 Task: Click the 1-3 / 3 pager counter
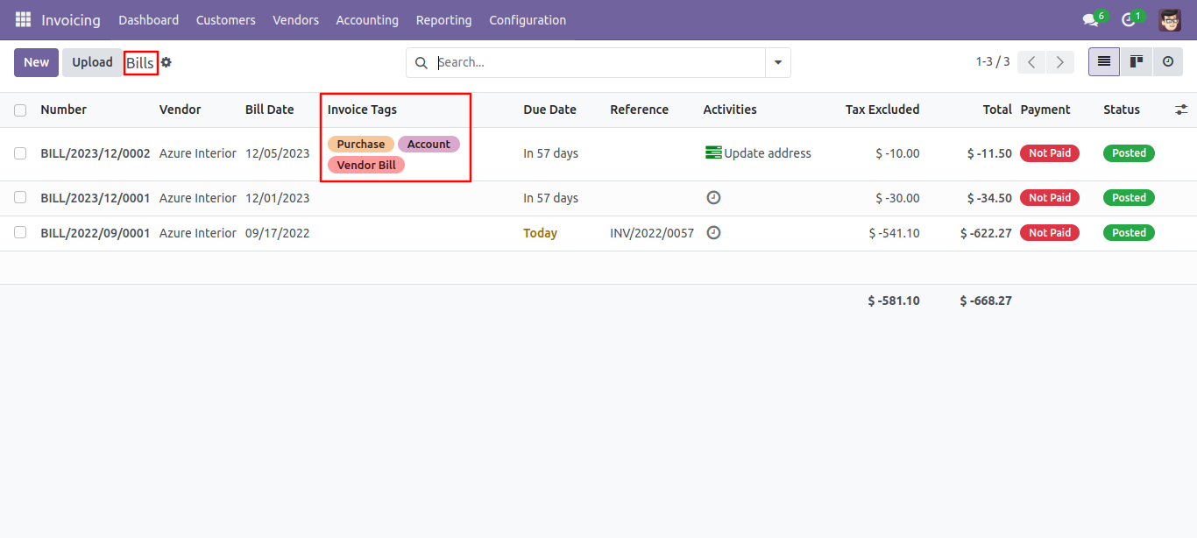pos(993,62)
